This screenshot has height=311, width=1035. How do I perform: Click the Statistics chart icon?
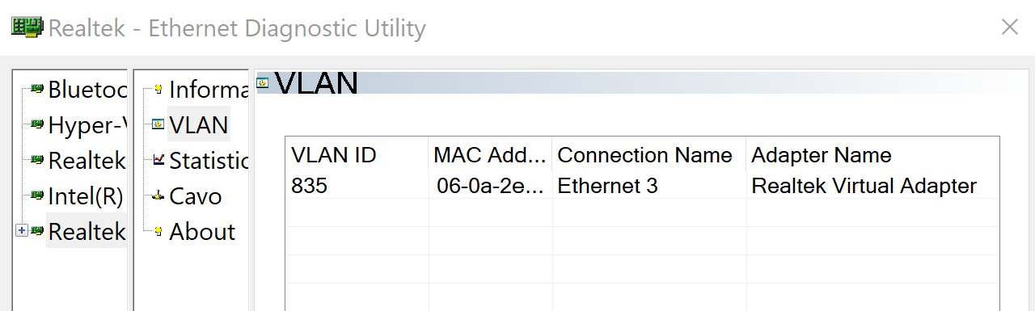(158, 160)
